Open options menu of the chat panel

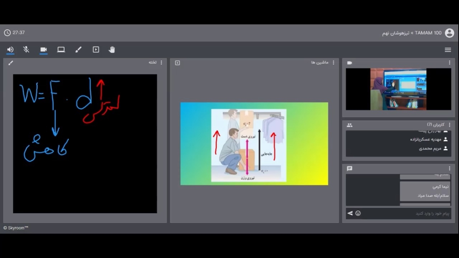point(449,168)
